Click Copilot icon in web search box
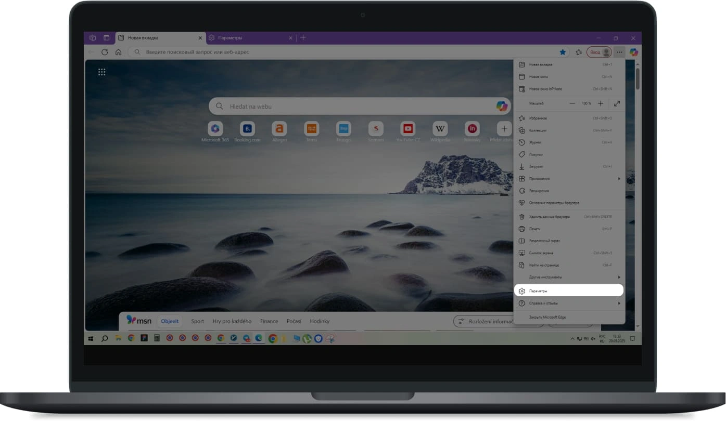Viewport: 726px width, 422px height. coord(502,106)
